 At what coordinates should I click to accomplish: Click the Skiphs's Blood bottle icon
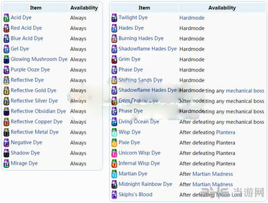coord(114,194)
